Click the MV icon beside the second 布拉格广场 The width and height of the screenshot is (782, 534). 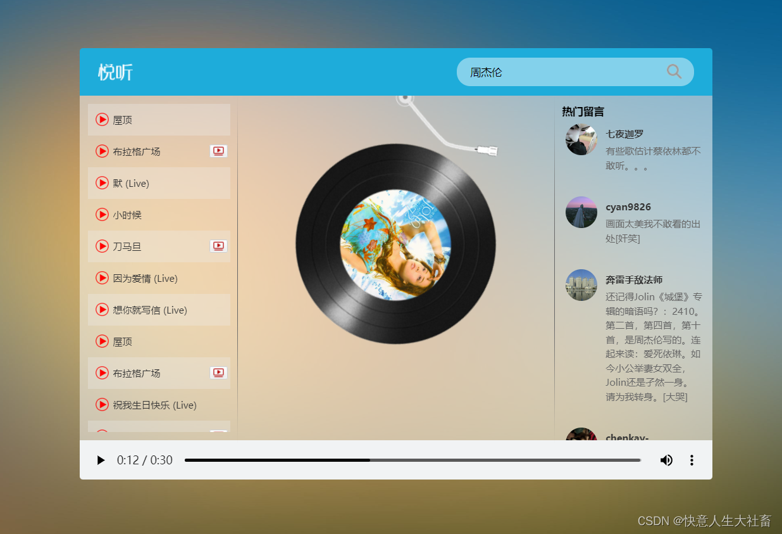click(x=218, y=372)
